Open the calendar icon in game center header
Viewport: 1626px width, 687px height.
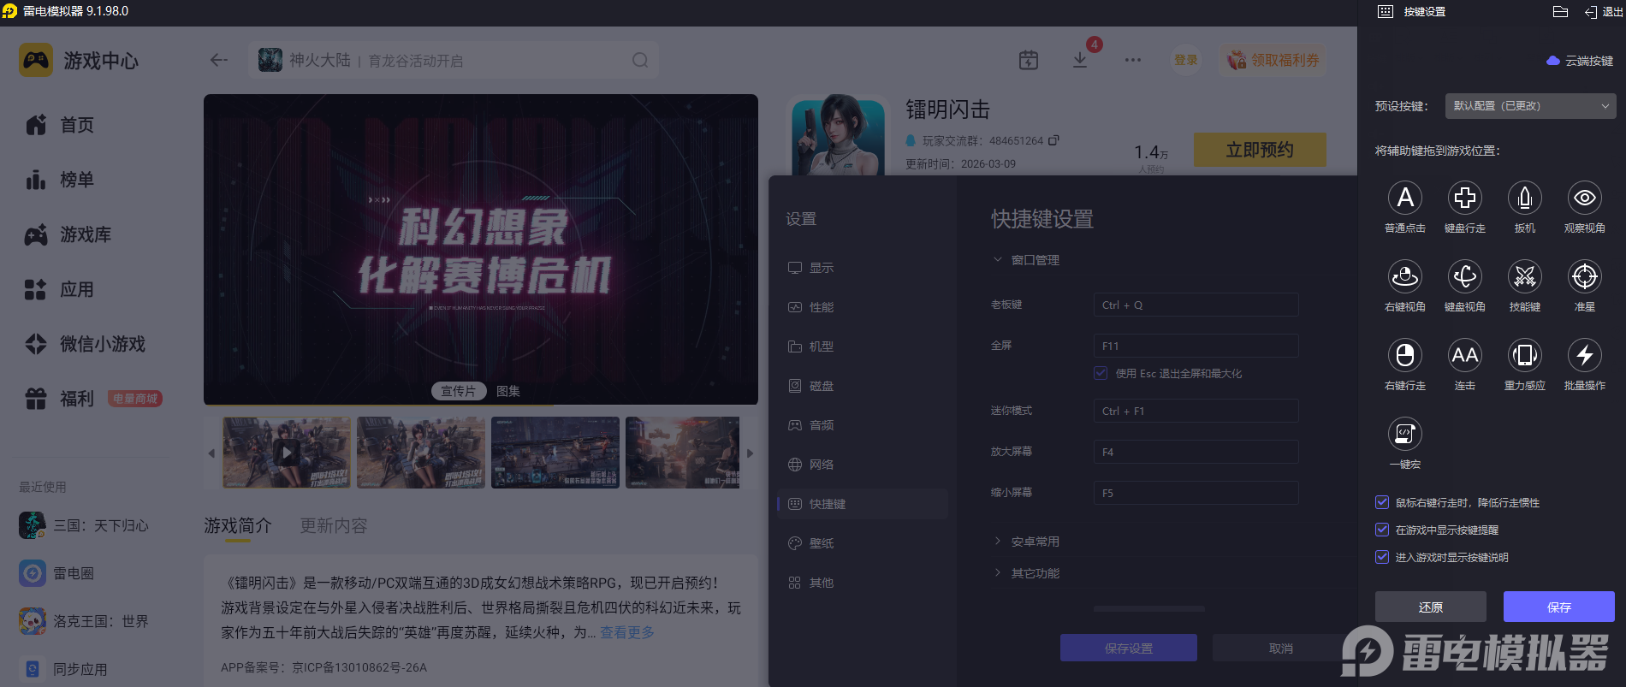[1028, 60]
